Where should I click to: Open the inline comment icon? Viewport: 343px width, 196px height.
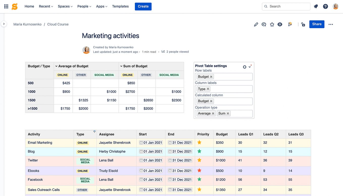pos(264,24)
